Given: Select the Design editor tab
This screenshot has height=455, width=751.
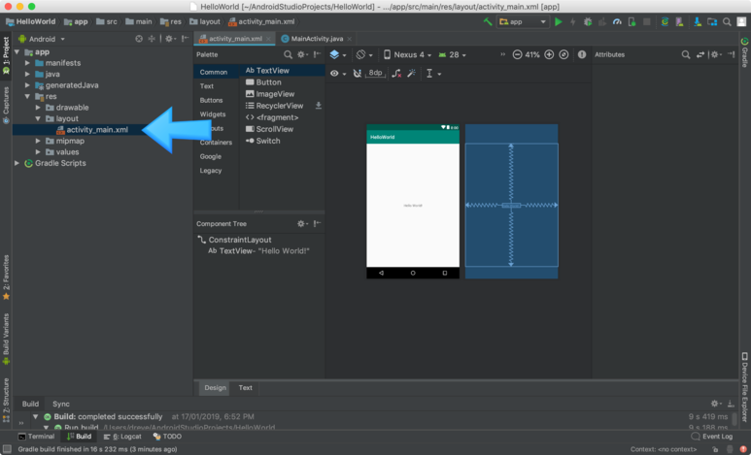Looking at the screenshot, I should [x=215, y=387].
